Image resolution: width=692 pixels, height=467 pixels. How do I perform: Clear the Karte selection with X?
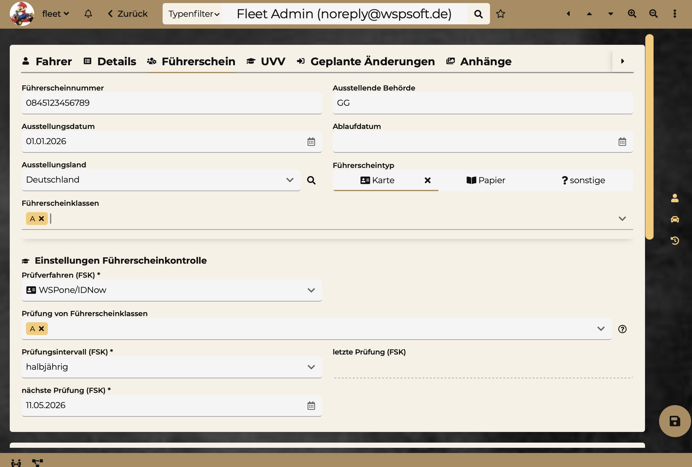pyautogui.click(x=428, y=180)
